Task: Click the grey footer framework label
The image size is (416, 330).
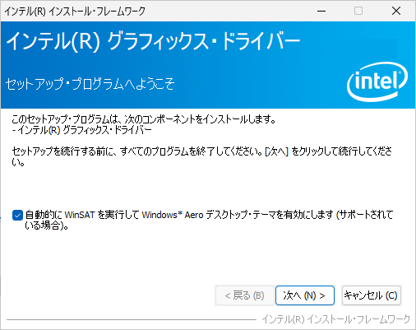Action: point(336,319)
